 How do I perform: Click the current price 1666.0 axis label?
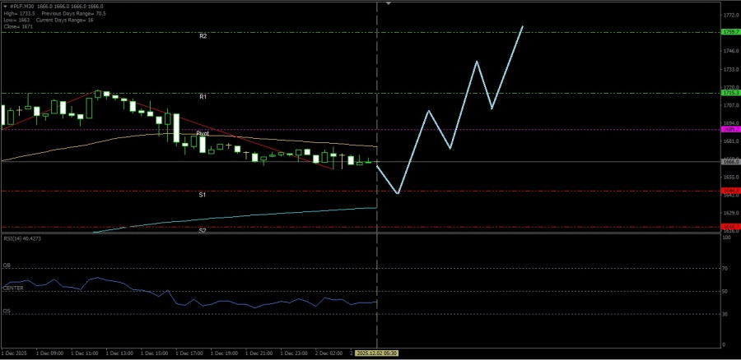[x=729, y=162]
